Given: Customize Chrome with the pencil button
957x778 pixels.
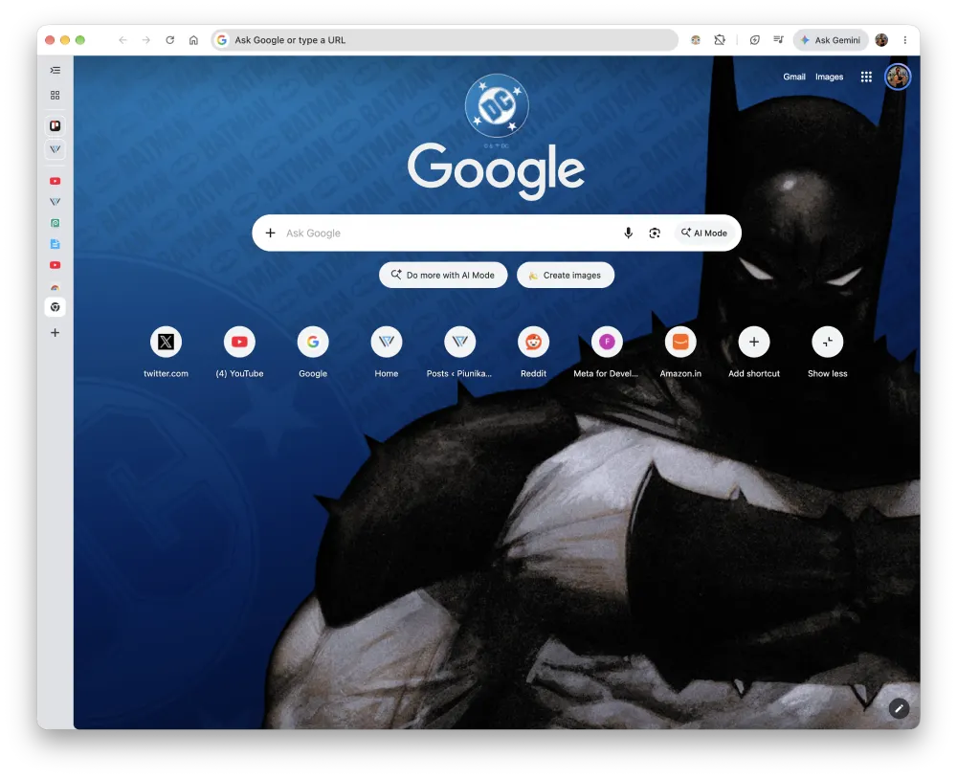Looking at the screenshot, I should click(899, 708).
